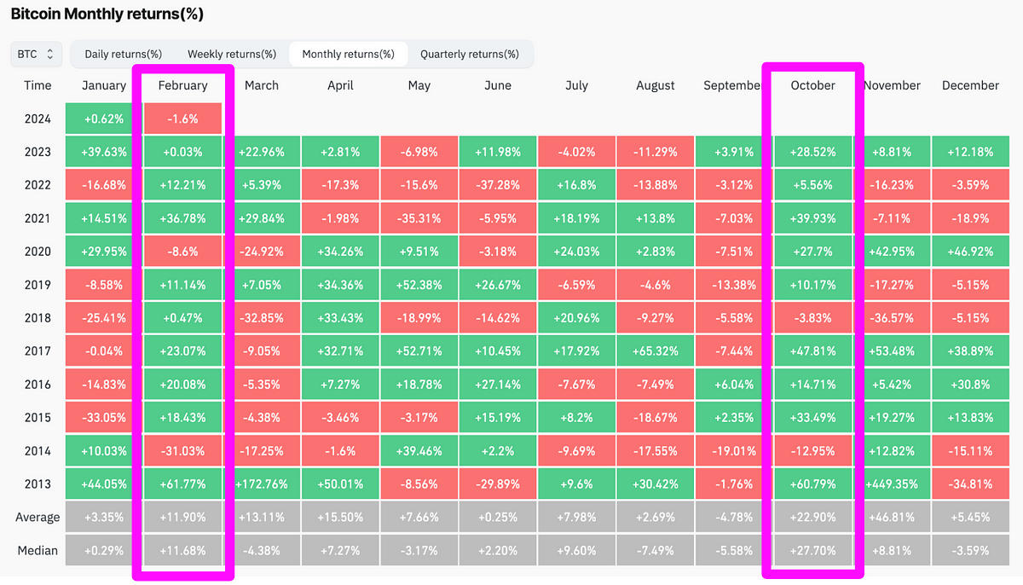Click the Average row label

tap(38, 517)
